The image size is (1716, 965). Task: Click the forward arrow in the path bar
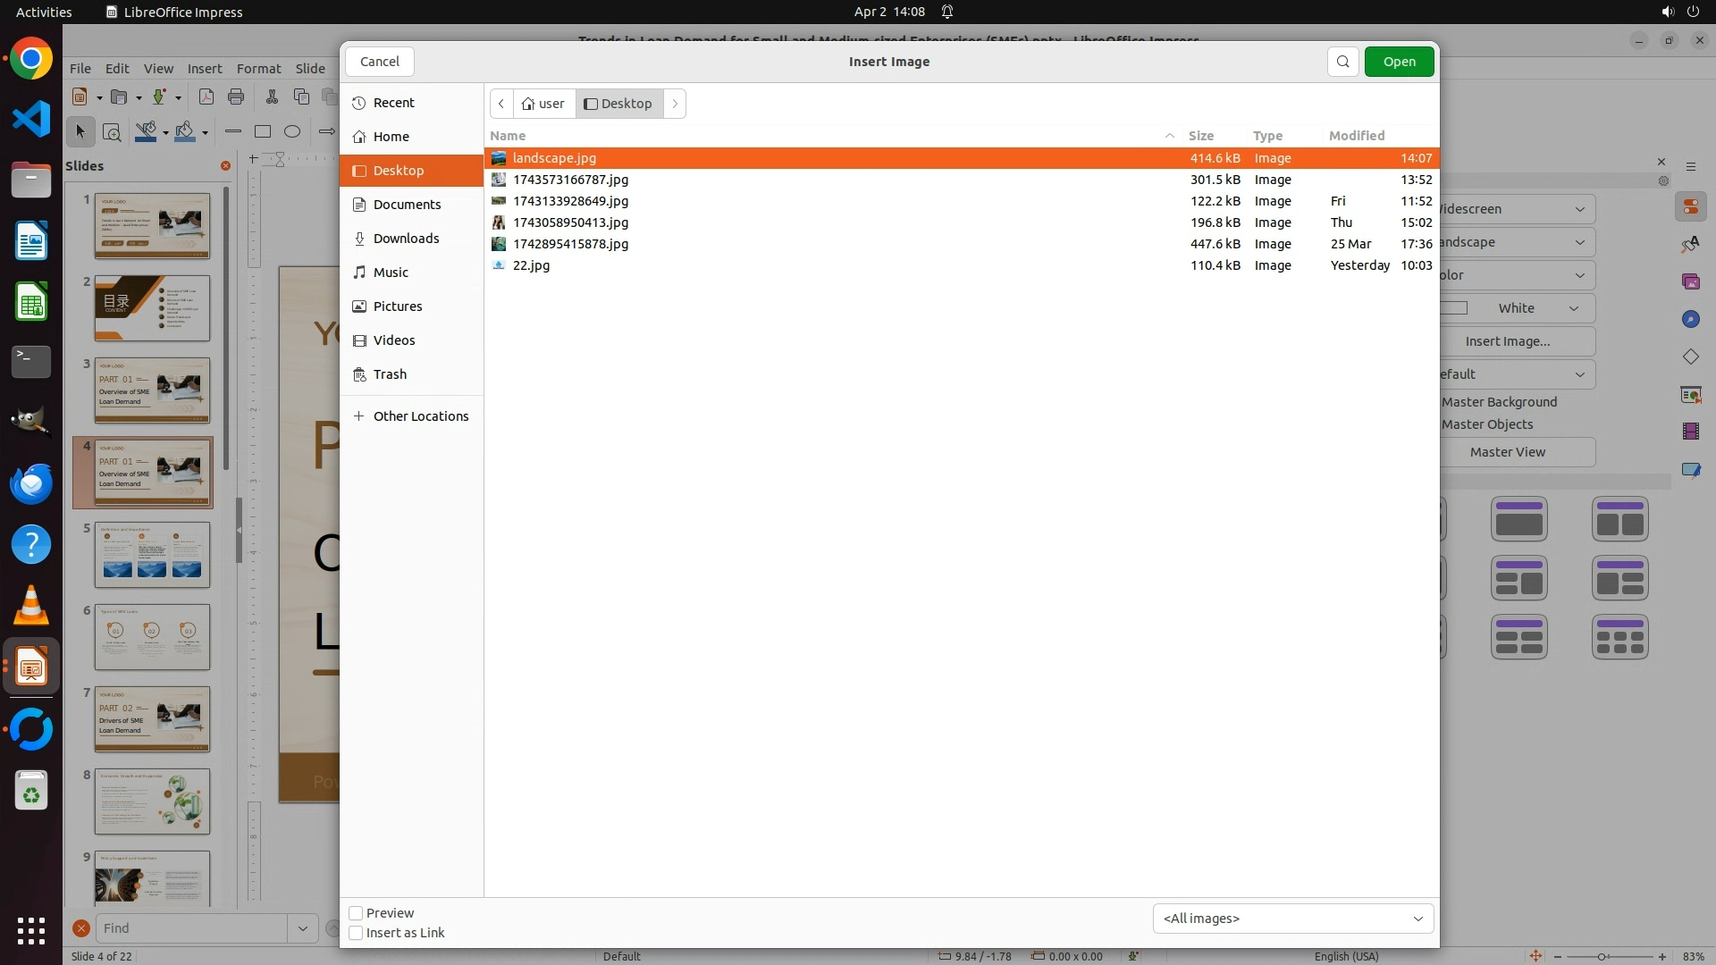click(675, 104)
